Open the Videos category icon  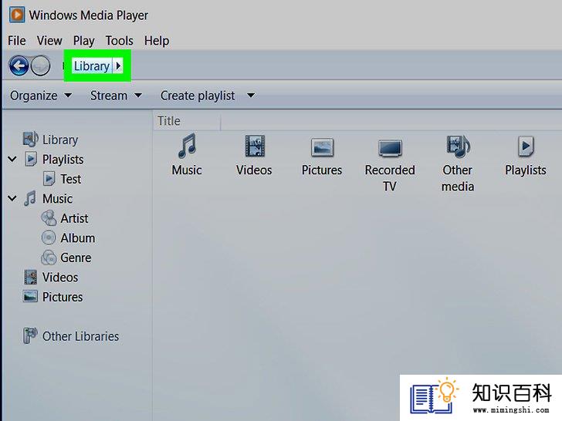coord(255,146)
